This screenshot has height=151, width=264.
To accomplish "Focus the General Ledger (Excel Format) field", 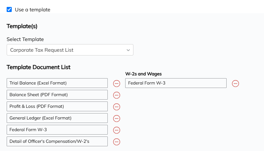I will [57, 118].
